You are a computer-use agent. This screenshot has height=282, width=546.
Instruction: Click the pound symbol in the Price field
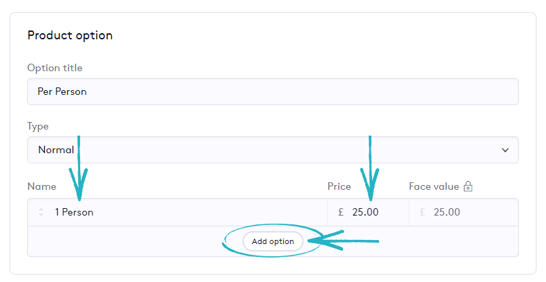pos(341,212)
